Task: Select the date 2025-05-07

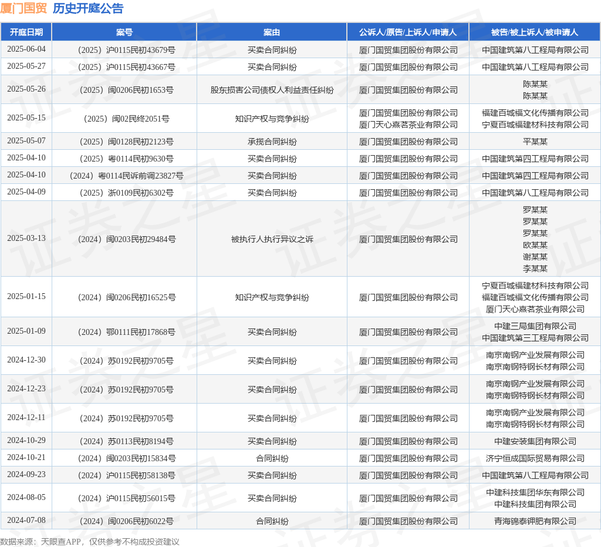Action: 26,141
